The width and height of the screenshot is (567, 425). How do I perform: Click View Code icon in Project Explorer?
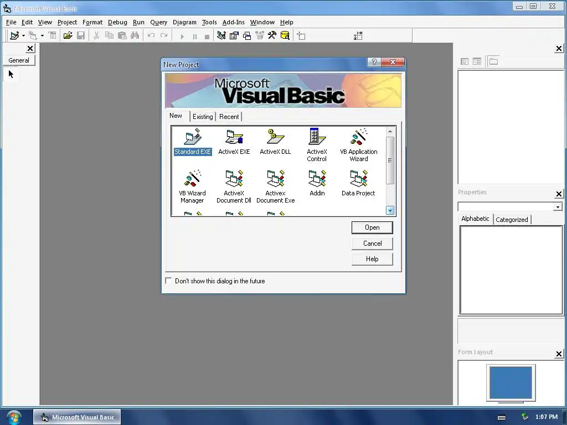pos(465,61)
